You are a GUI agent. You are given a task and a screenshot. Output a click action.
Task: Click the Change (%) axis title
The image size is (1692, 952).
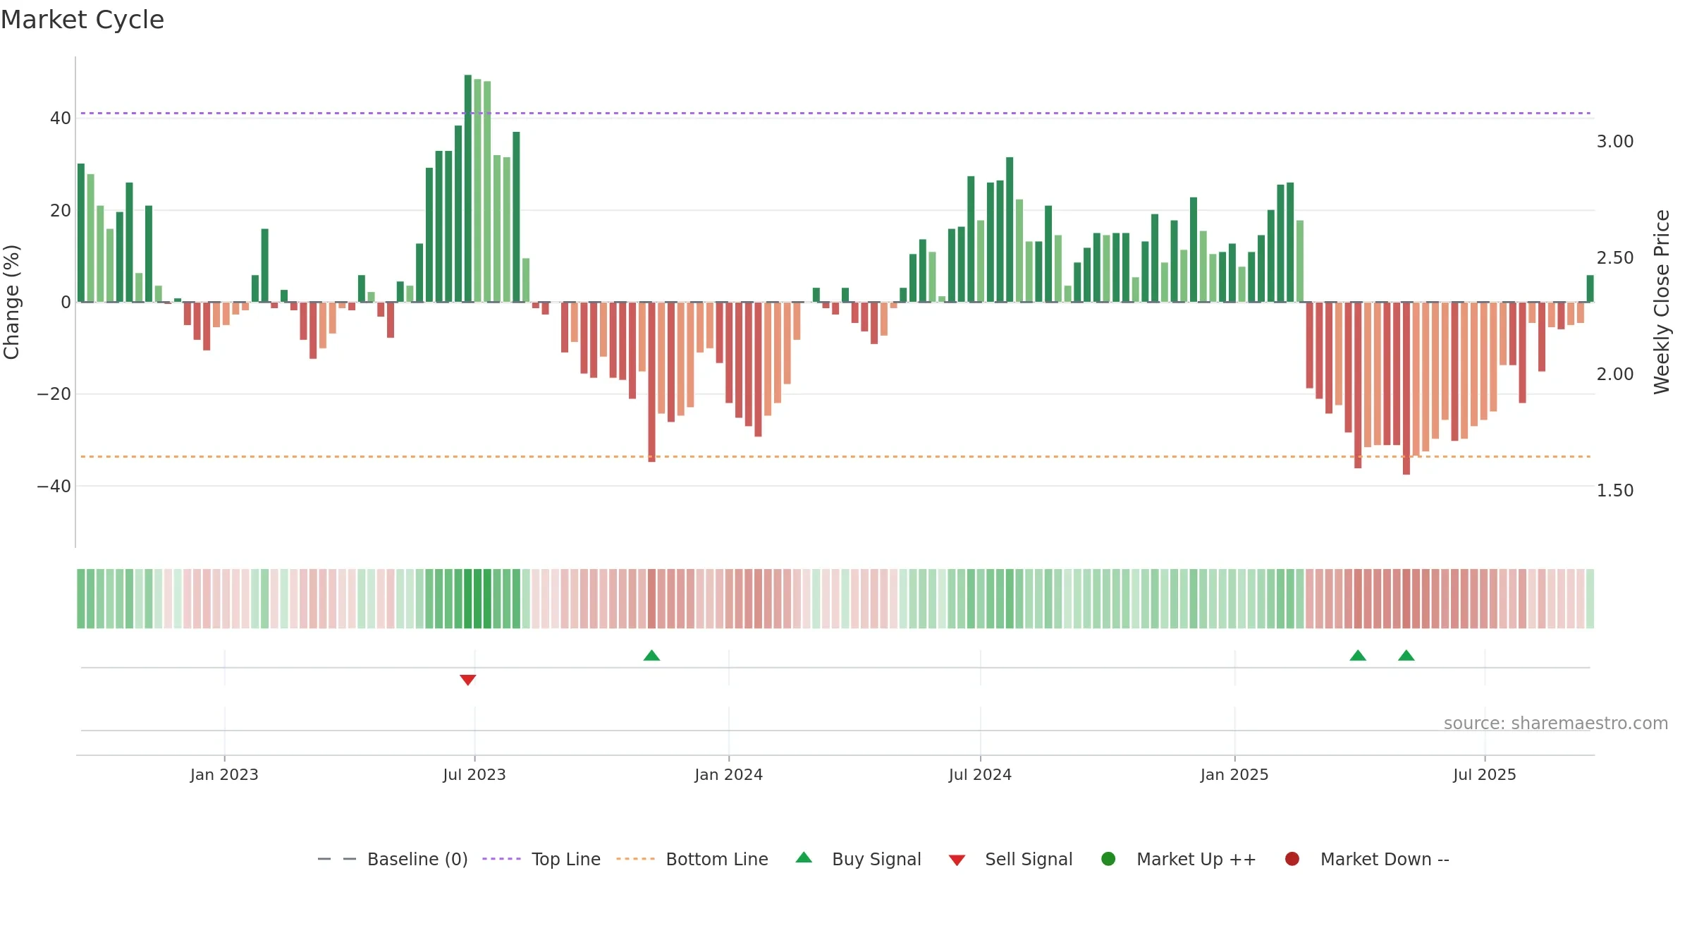point(11,302)
